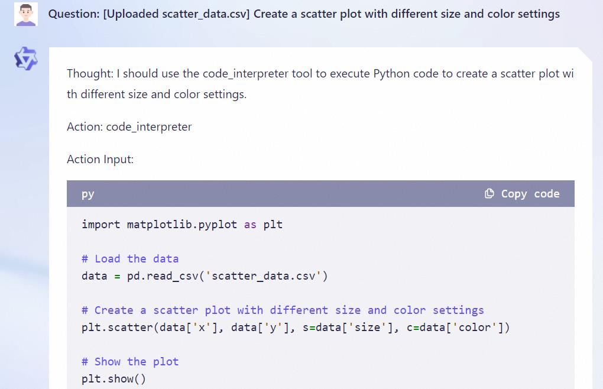This screenshot has width=603, height=389.
Task: Click the c=data['color'] argument
Action: click(x=455, y=328)
